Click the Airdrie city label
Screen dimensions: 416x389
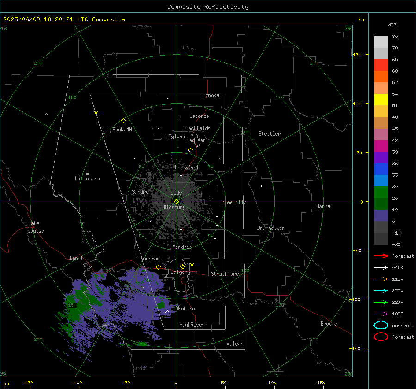[182, 247]
